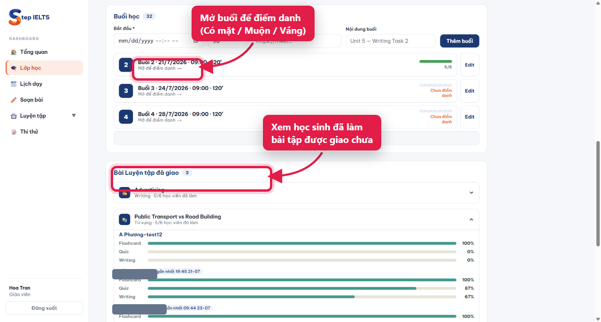601x322 pixels.
Task: Collapse Public Transport vs Road Building
Action: click(471, 219)
